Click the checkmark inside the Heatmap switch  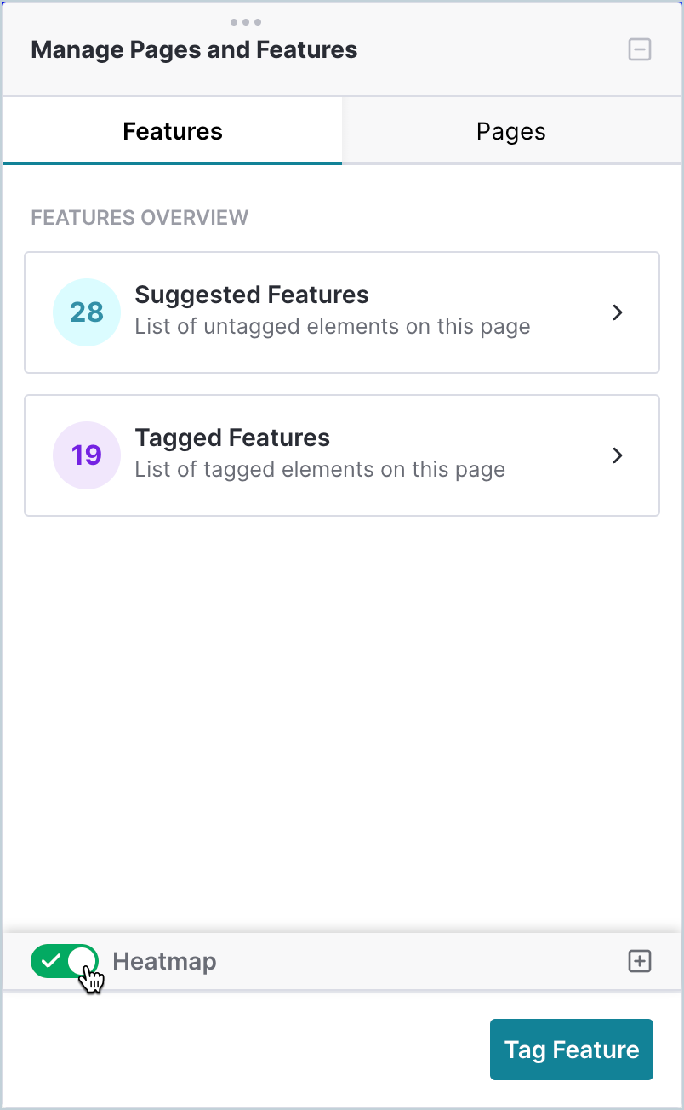(x=51, y=961)
